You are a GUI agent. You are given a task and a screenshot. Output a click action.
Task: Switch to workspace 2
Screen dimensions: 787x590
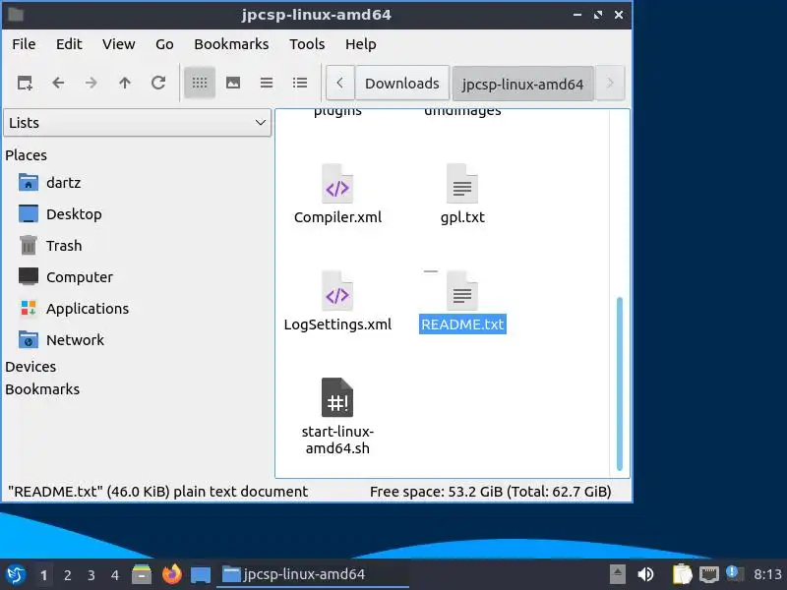point(67,575)
